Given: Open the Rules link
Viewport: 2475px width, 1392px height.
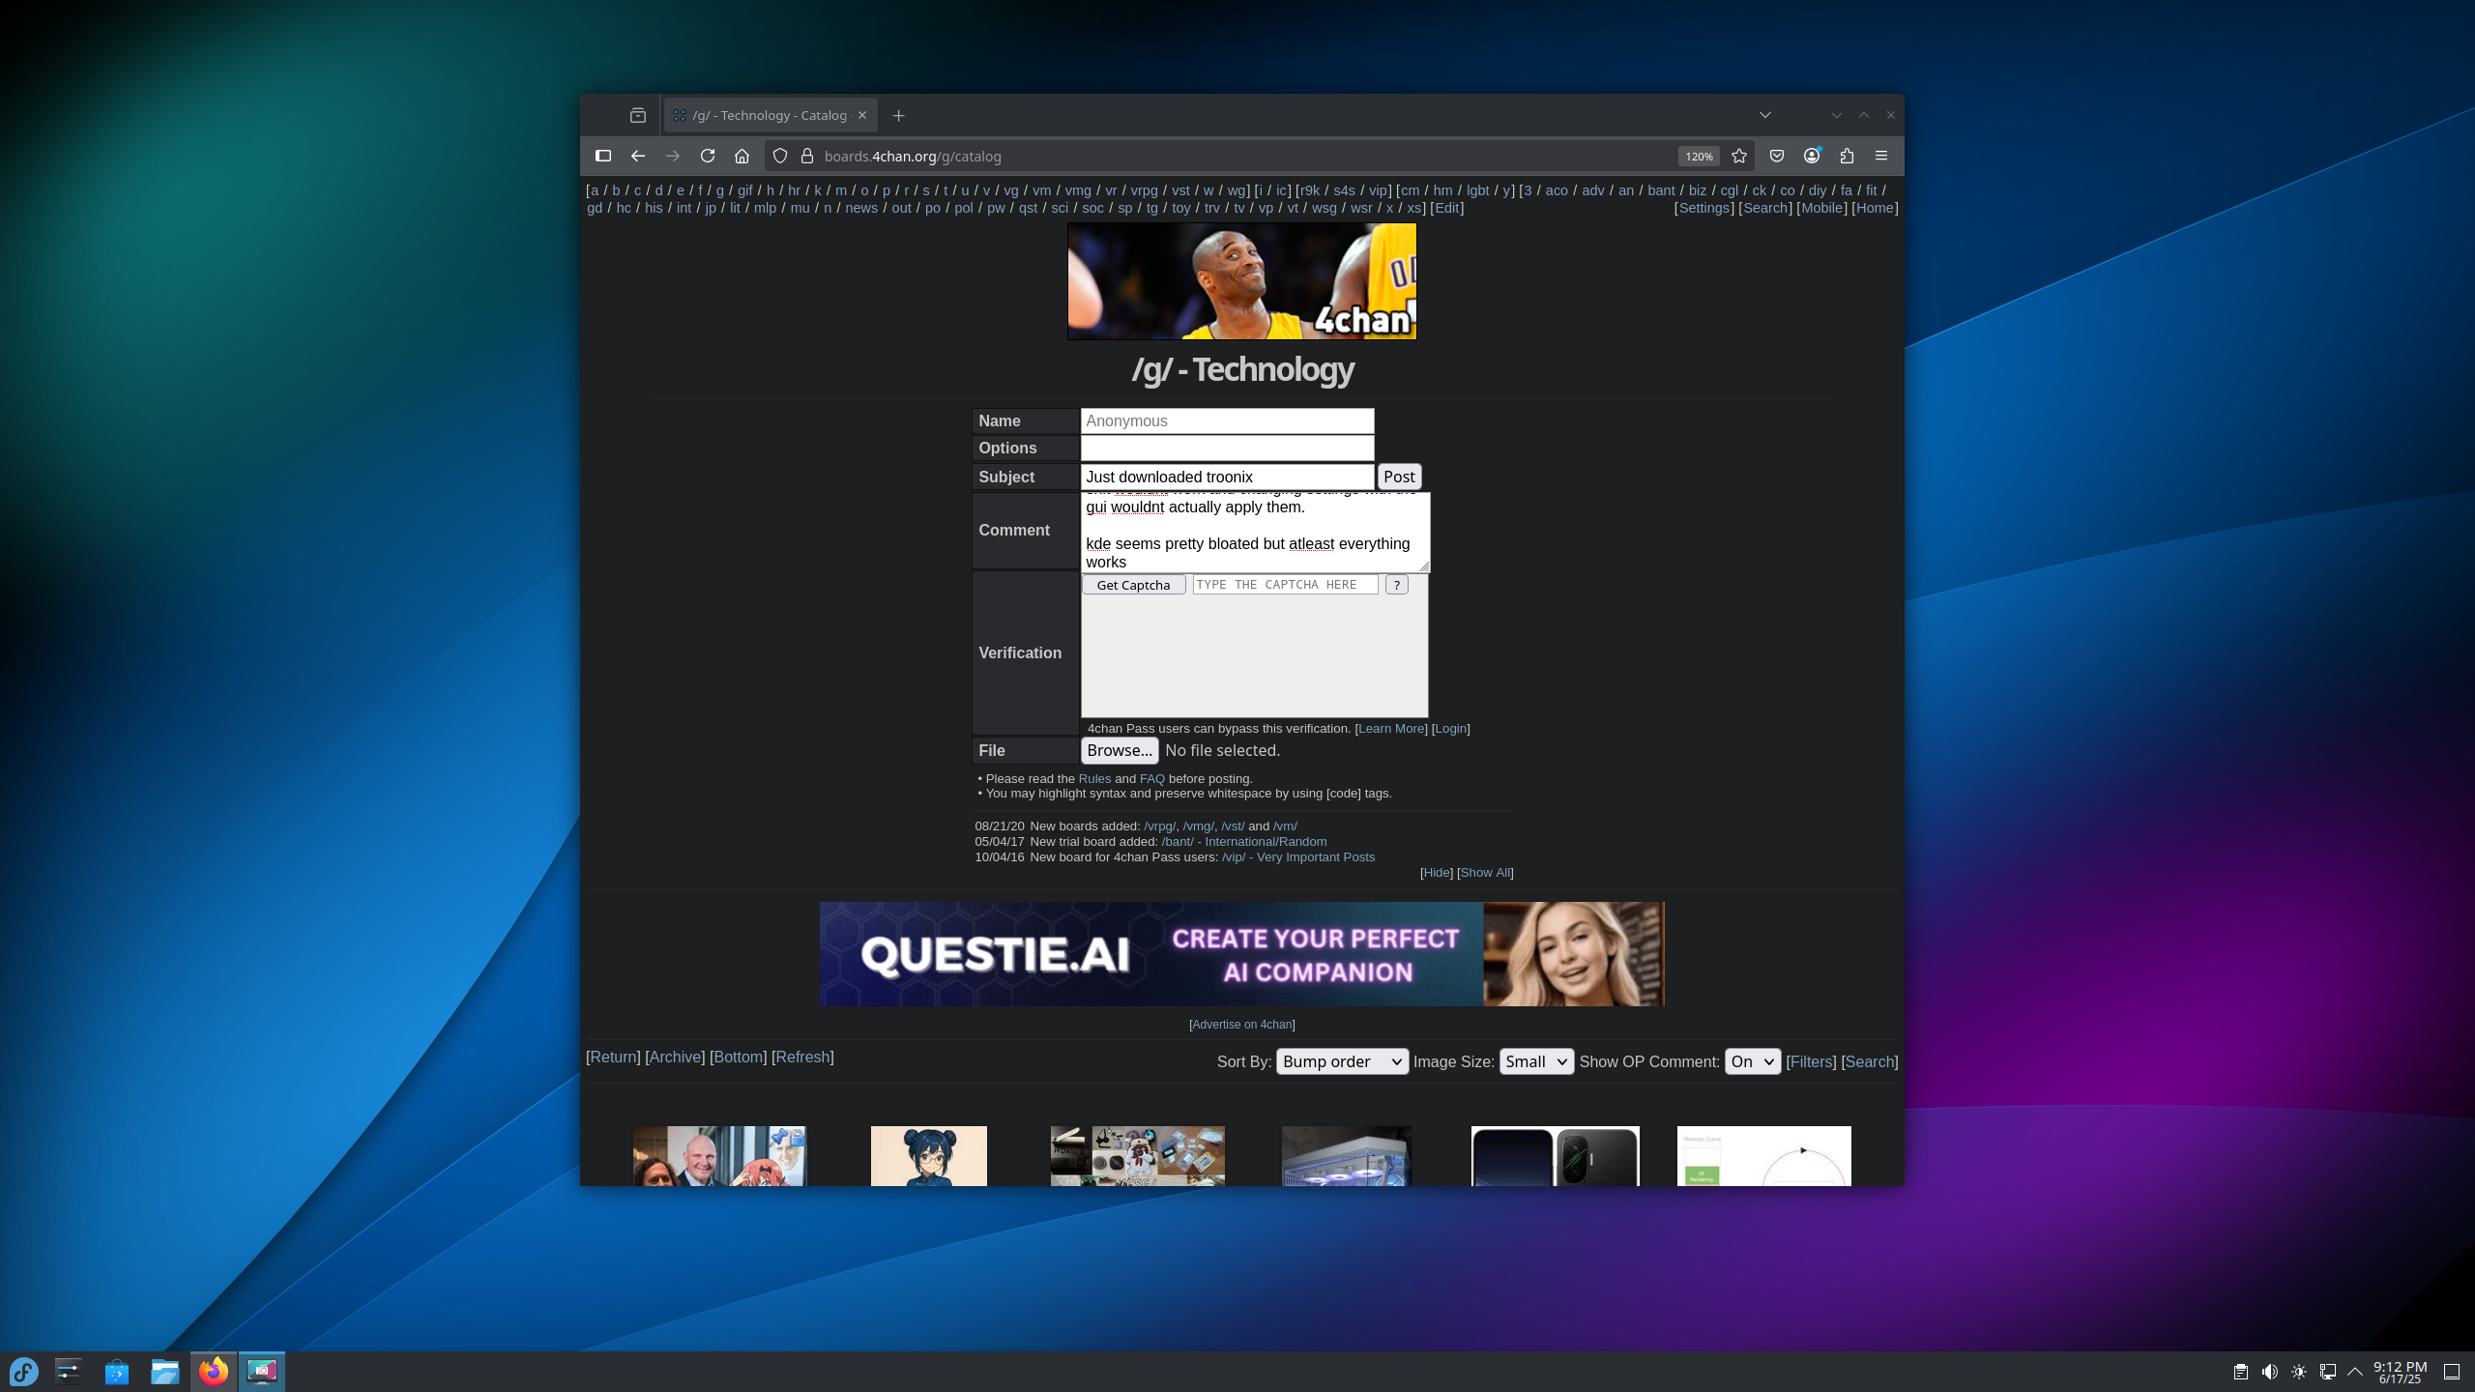Looking at the screenshot, I should pos(1094,778).
